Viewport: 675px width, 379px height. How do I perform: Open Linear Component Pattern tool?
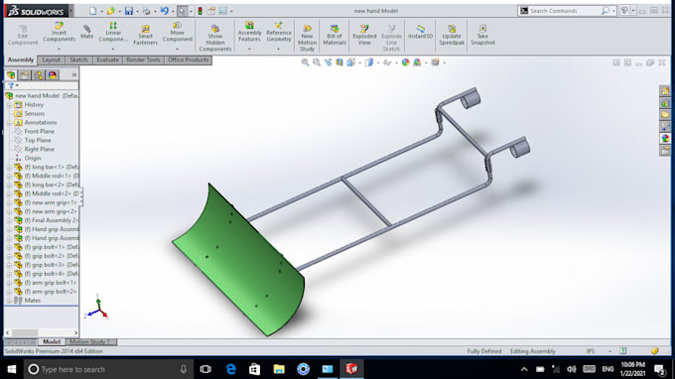(113, 33)
